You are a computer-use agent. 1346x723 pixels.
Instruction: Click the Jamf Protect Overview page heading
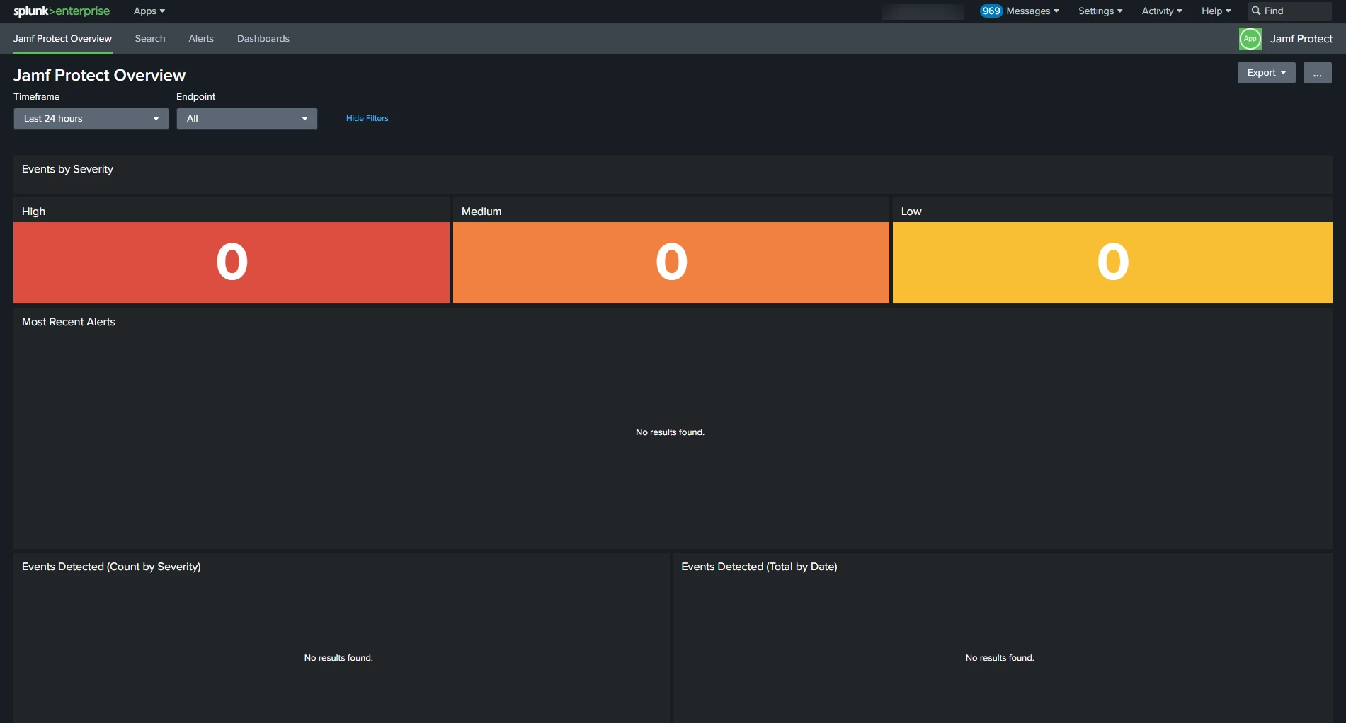(99, 75)
